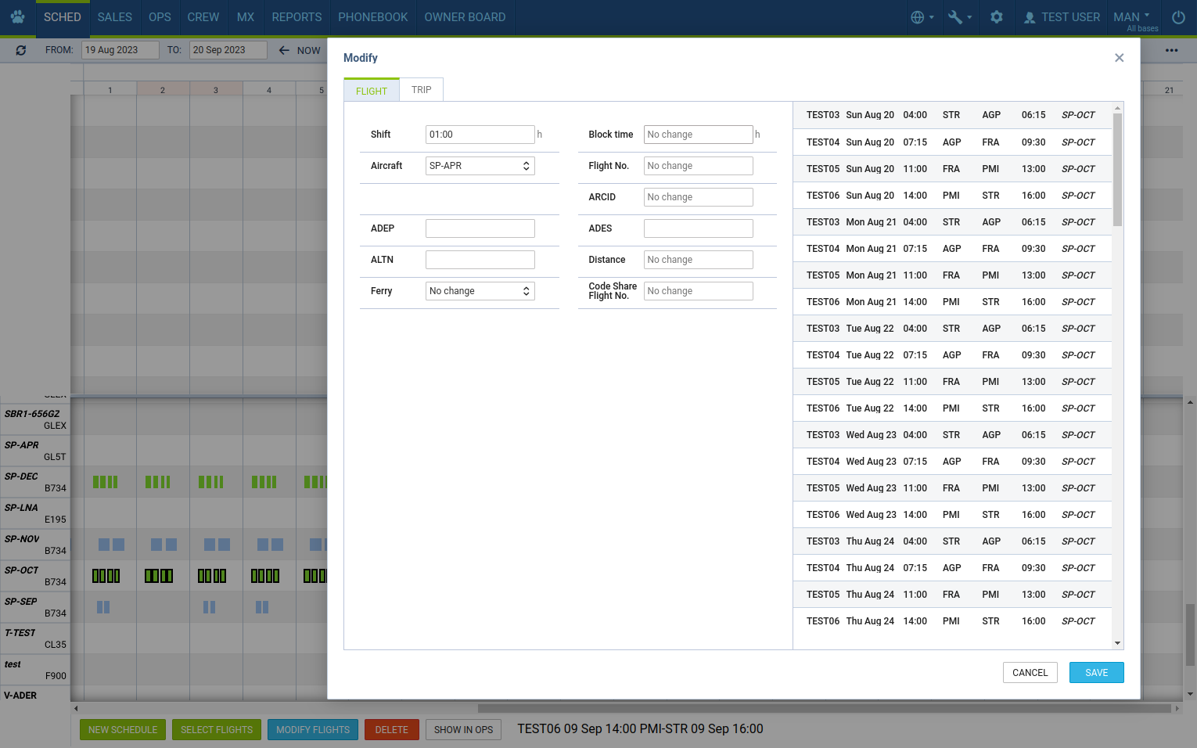Open the wrench tools icon
Image resolution: width=1197 pixels, height=748 pixels.
coord(956,16)
